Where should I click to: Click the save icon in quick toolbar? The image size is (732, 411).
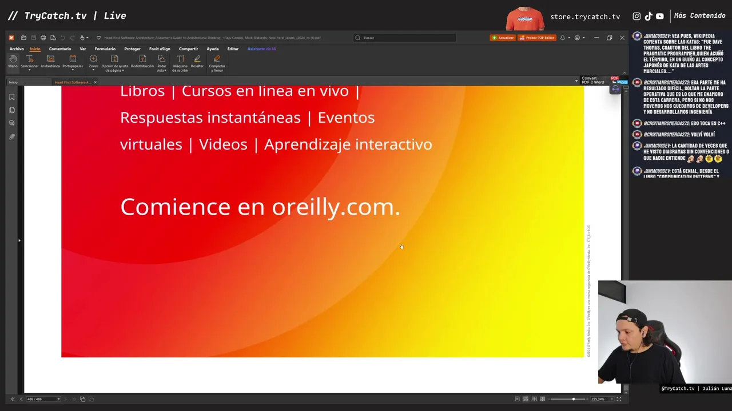[33, 38]
